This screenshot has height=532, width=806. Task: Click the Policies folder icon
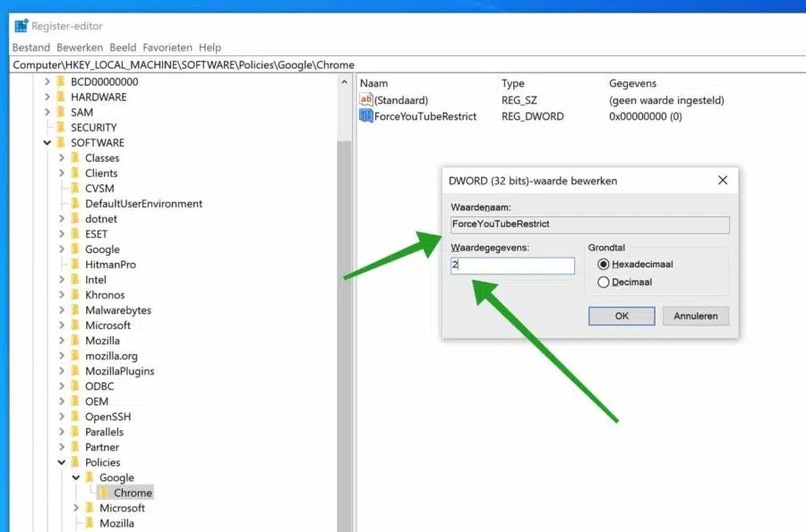[75, 462]
